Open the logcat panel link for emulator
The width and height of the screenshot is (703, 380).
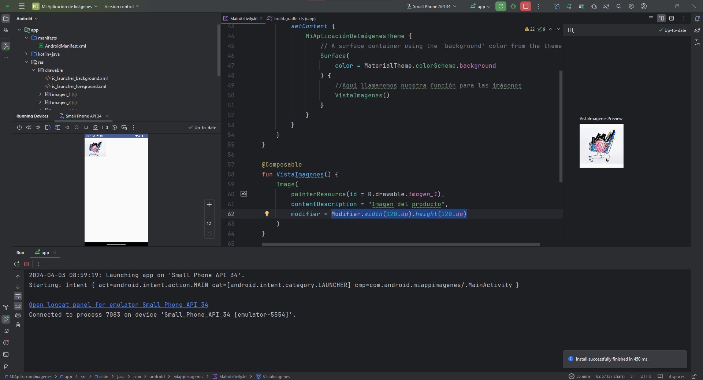118,305
